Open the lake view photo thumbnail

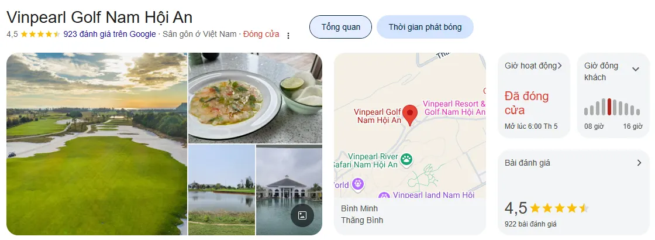[x=222, y=190]
